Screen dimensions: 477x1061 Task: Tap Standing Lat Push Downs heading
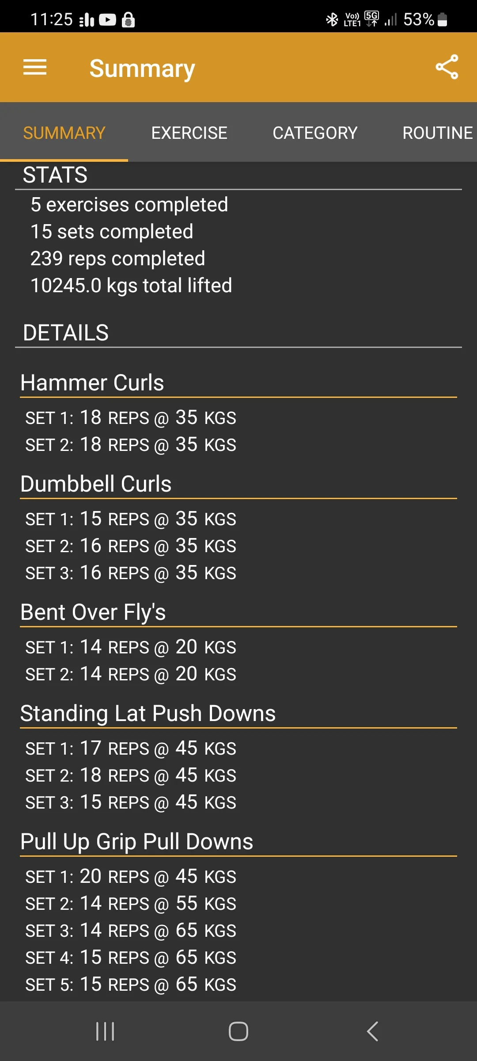148,714
